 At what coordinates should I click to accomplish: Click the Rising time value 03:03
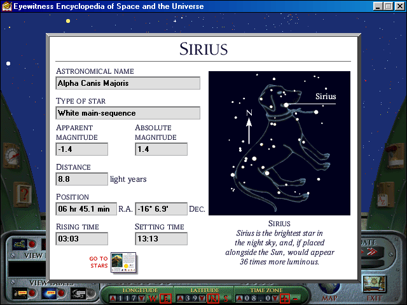point(82,239)
